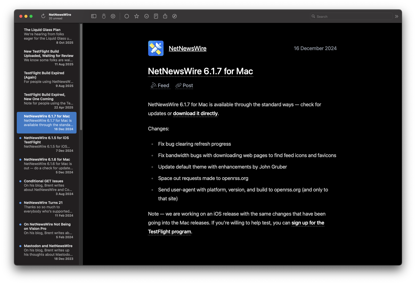Click the NetNewsWire window title text

coord(60,15)
